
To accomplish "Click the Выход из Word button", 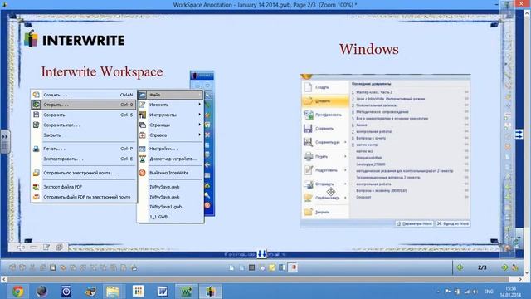I will (453, 223).
